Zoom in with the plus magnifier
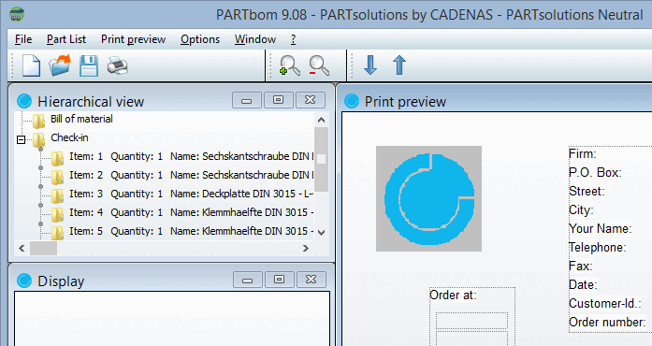652x346 pixels. 290,65
